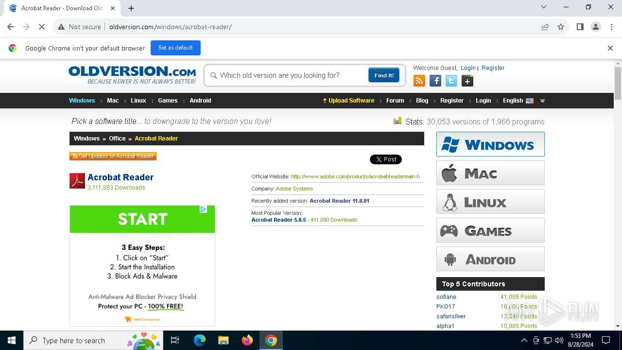The height and width of the screenshot is (350, 622).
Task: Select the large Mac platform button
Action: coord(490,173)
